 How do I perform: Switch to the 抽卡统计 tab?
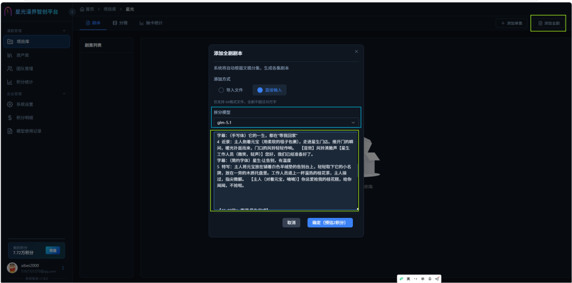point(151,23)
